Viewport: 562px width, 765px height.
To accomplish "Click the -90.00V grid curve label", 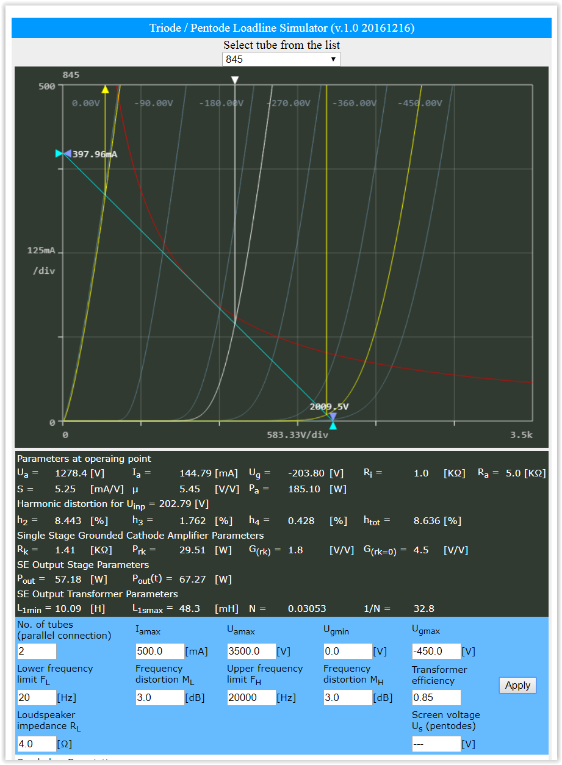I will [153, 103].
